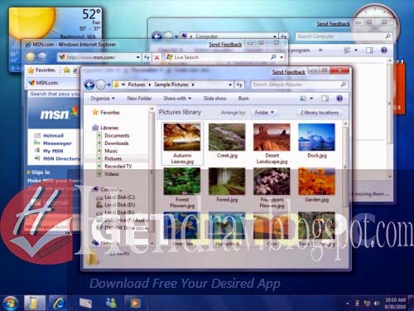Select Local Disk (C:) in navigation pane

[x=119, y=197]
